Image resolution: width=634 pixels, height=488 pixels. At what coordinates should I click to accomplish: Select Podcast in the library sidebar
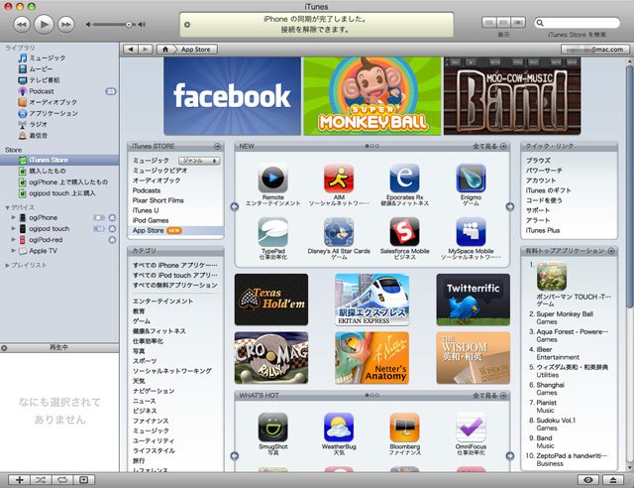tap(42, 91)
